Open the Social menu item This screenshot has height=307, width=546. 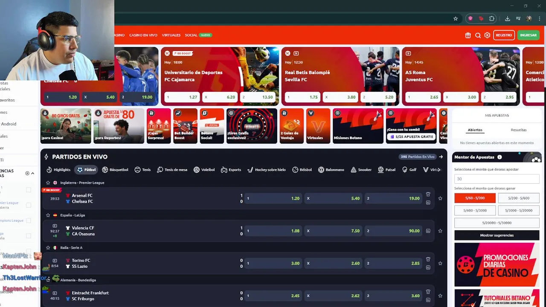[191, 35]
